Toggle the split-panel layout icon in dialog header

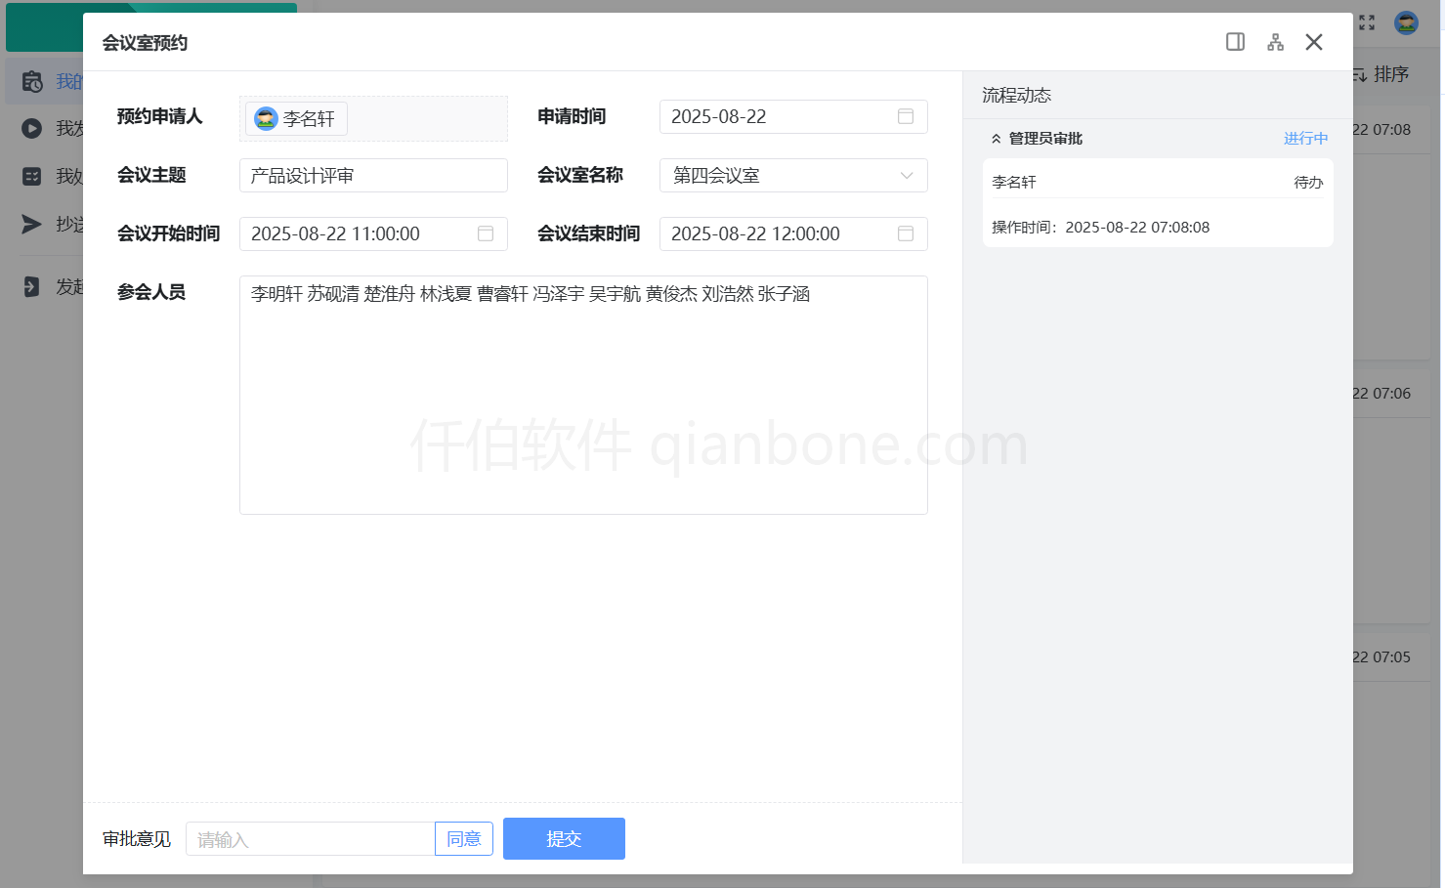point(1235,41)
